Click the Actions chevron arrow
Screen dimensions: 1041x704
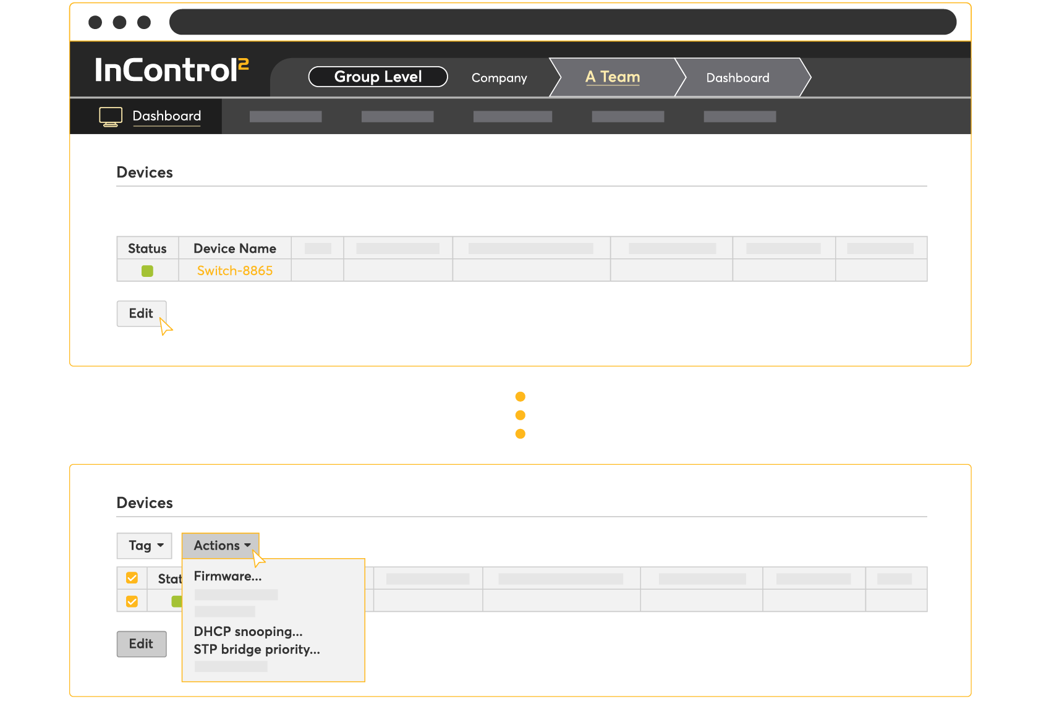249,546
